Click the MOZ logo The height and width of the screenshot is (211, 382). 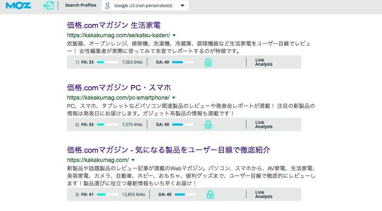coord(18,5)
